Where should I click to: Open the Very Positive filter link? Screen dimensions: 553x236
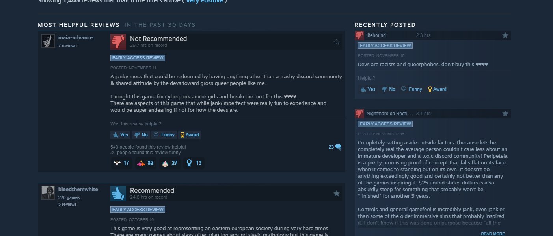click(204, 1)
